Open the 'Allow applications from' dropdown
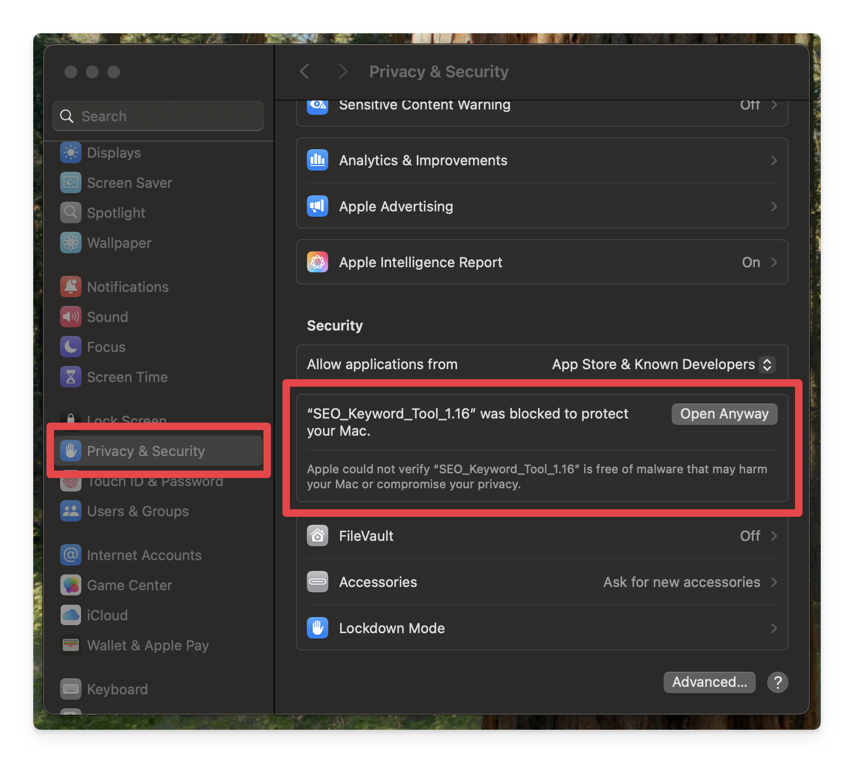The height and width of the screenshot is (763, 854). [x=663, y=365]
